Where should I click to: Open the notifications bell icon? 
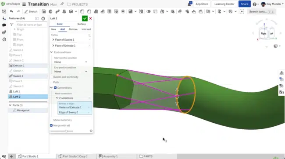(190, 4)
